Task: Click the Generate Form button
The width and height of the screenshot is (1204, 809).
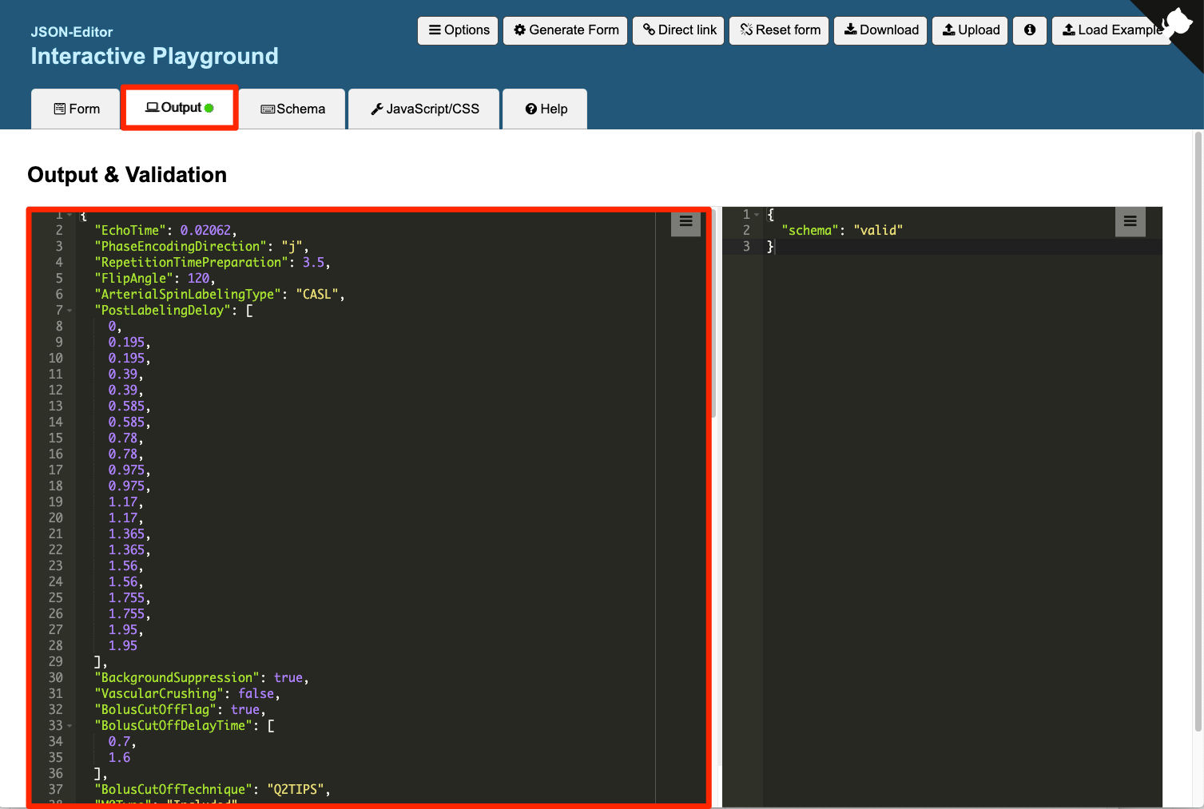Action: 565,30
